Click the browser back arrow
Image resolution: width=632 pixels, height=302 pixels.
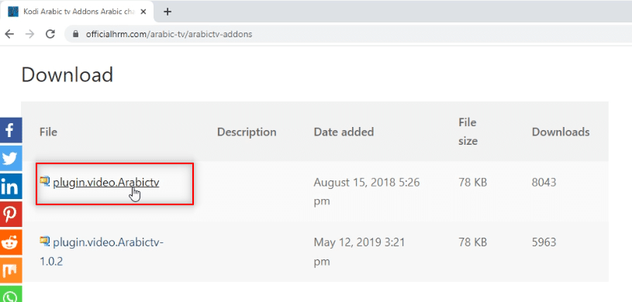click(9, 34)
